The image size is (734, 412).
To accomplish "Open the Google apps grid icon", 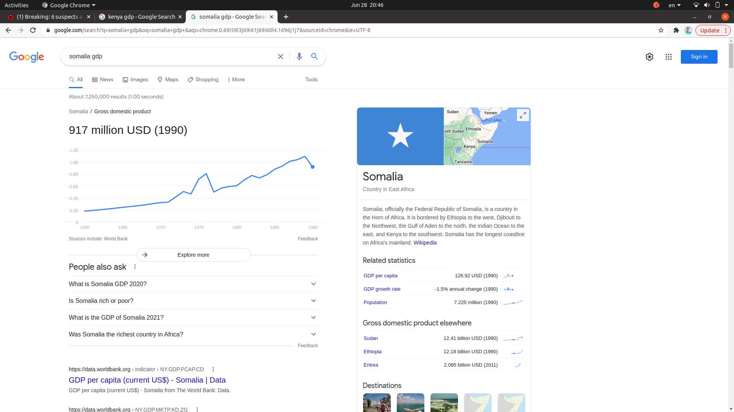I will coord(668,57).
